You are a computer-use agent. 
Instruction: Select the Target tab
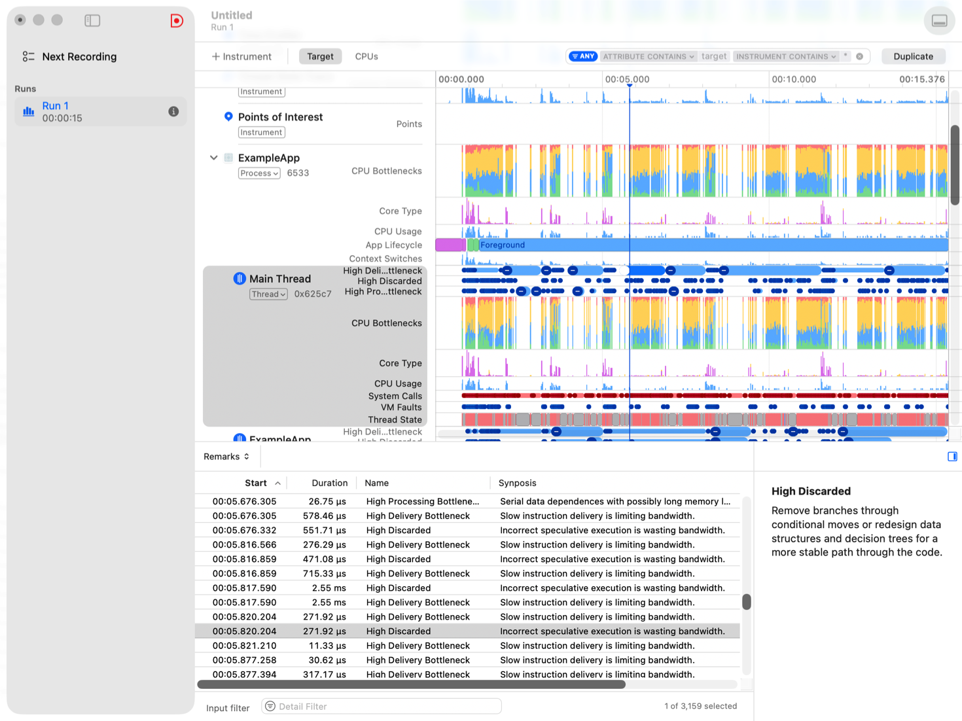click(x=320, y=56)
